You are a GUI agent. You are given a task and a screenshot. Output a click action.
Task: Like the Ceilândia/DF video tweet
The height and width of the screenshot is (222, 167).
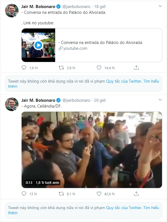point(99,194)
